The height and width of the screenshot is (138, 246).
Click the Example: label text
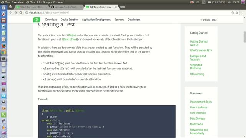point(43,99)
